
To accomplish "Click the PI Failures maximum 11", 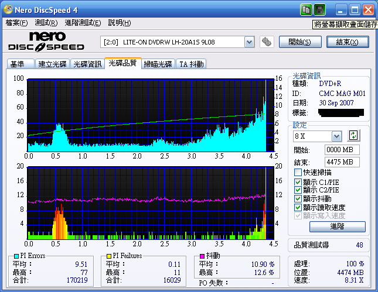I will tap(177, 273).
